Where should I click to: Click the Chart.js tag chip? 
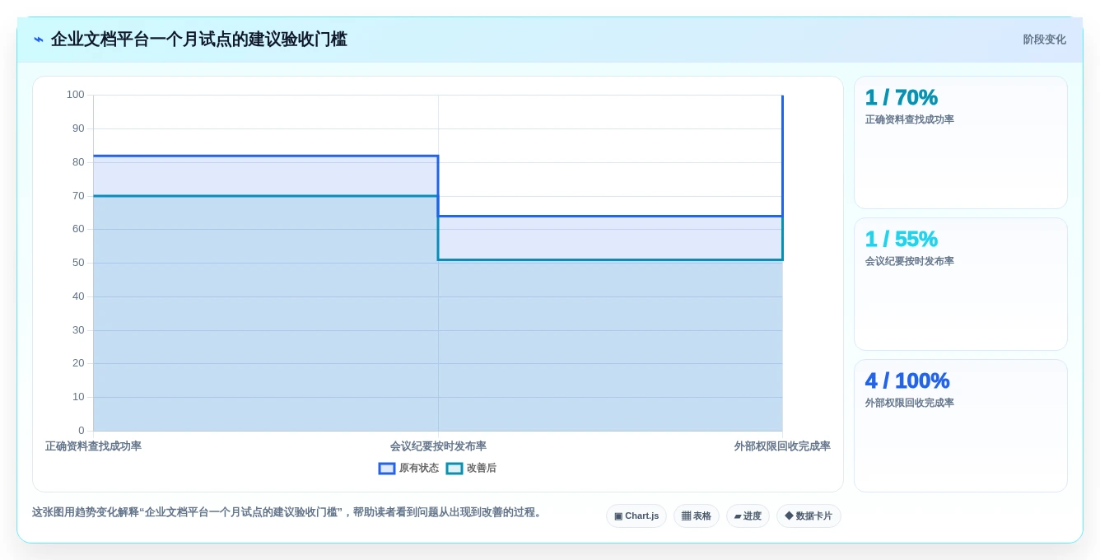[636, 516]
